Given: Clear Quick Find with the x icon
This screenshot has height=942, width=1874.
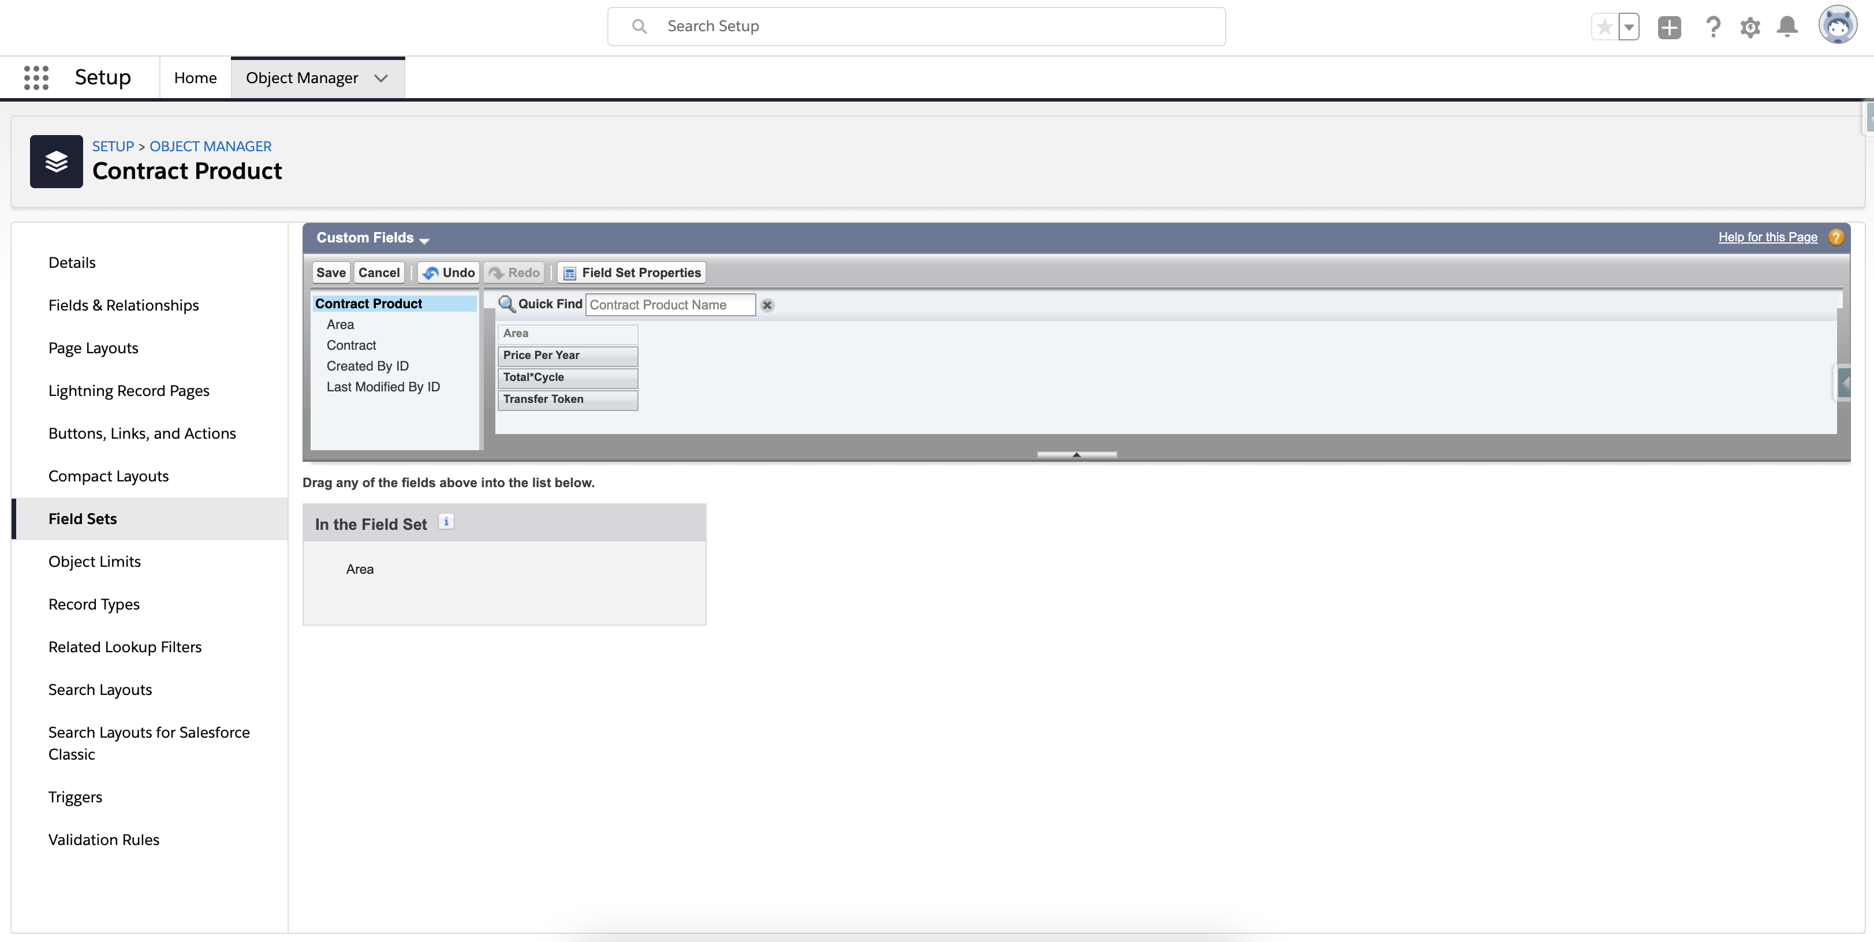Looking at the screenshot, I should 767,305.
